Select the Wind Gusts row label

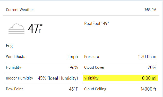[x=16, y=57]
